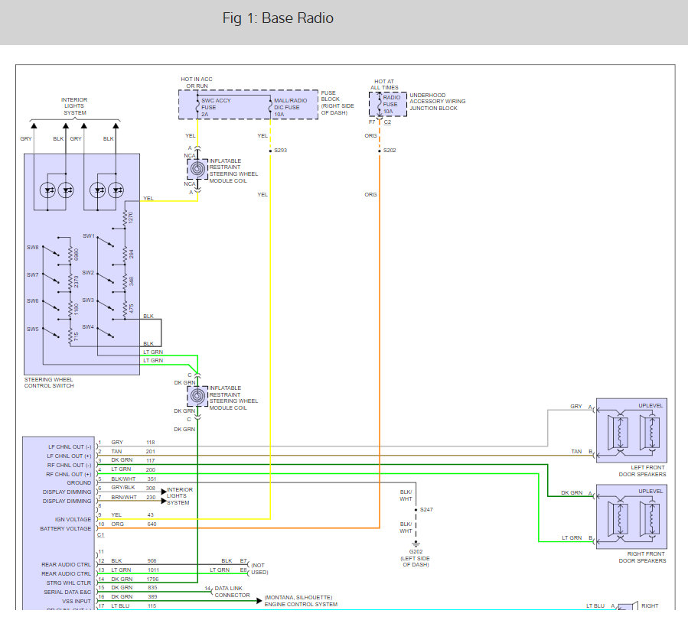Click the 'DATA LINK CONNECTOR' label

[232, 591]
